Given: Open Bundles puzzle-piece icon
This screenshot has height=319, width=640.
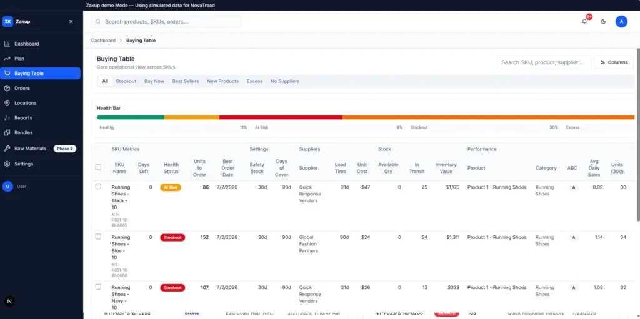Looking at the screenshot, I should click(x=7, y=132).
